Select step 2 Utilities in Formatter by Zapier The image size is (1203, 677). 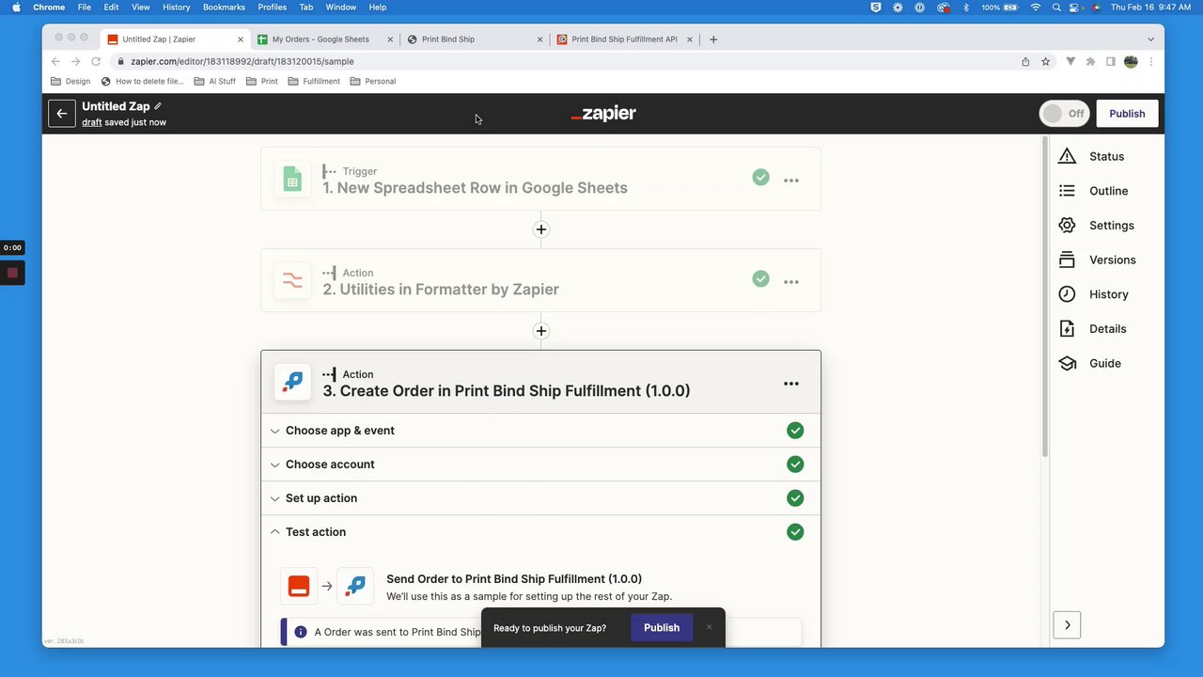pos(540,280)
